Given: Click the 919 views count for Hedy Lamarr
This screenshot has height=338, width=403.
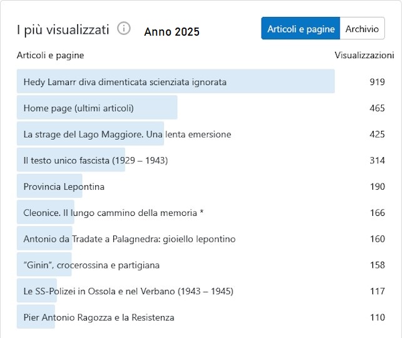Looking at the screenshot, I should click(377, 82).
